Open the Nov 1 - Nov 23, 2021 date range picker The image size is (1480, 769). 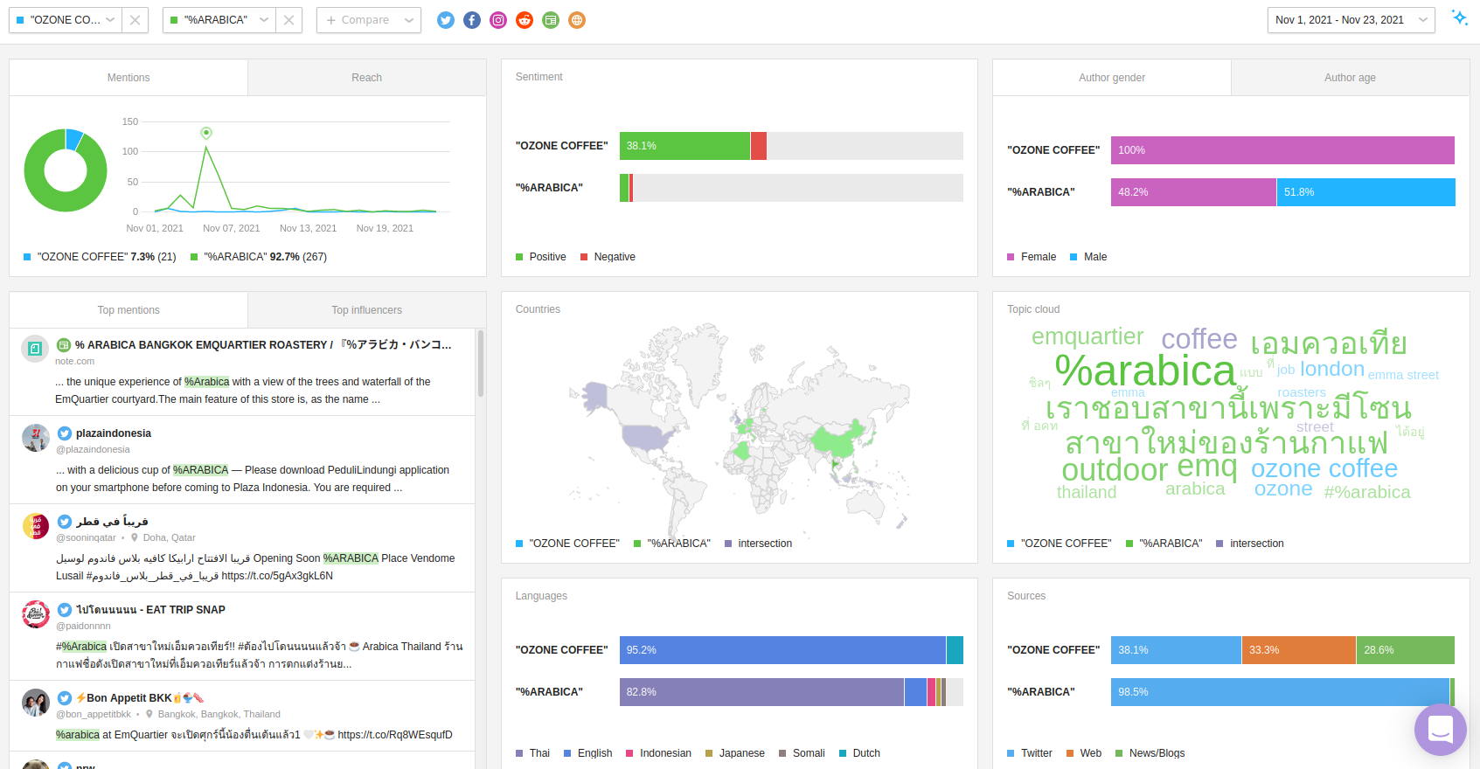coord(1351,20)
